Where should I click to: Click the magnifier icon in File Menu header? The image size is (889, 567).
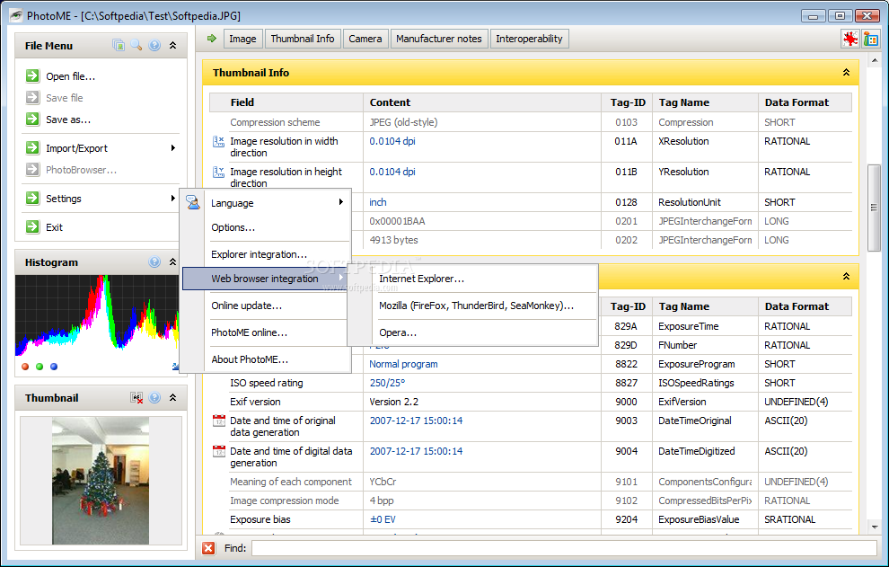[x=136, y=45]
